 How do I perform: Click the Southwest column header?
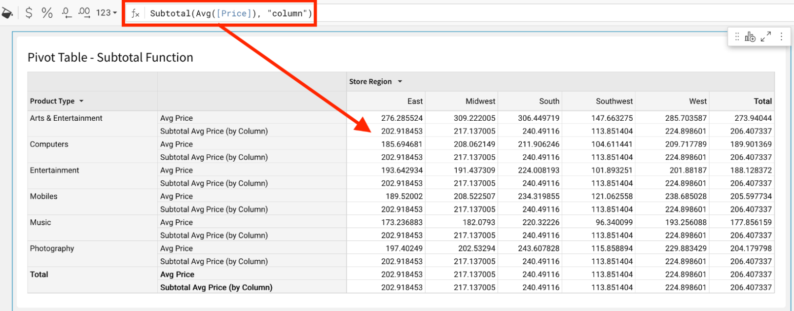pyautogui.click(x=614, y=102)
